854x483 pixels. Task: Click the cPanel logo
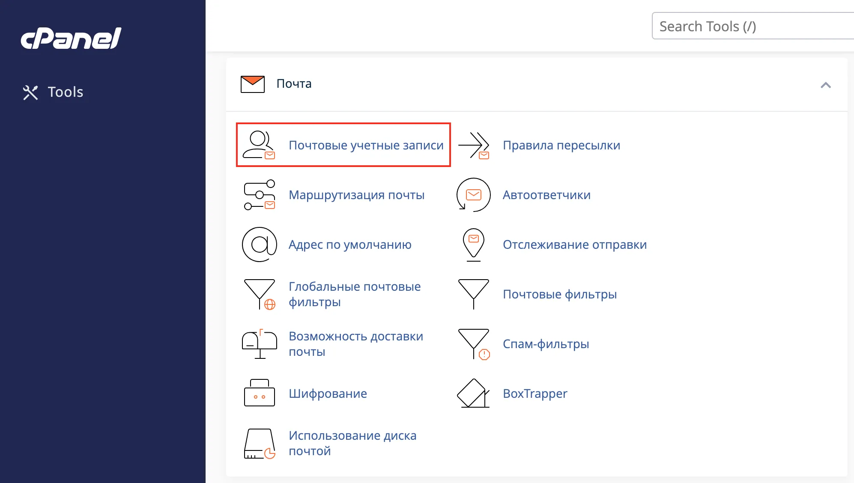point(71,38)
